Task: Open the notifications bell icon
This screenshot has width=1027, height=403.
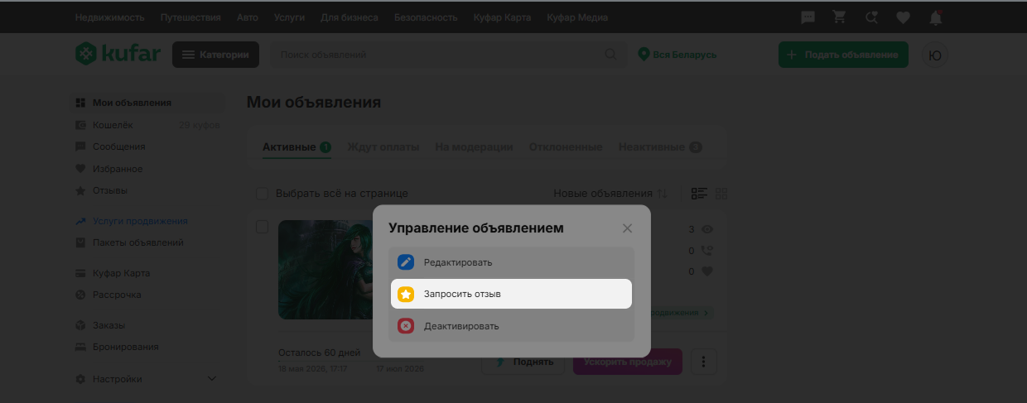Action: point(936,17)
